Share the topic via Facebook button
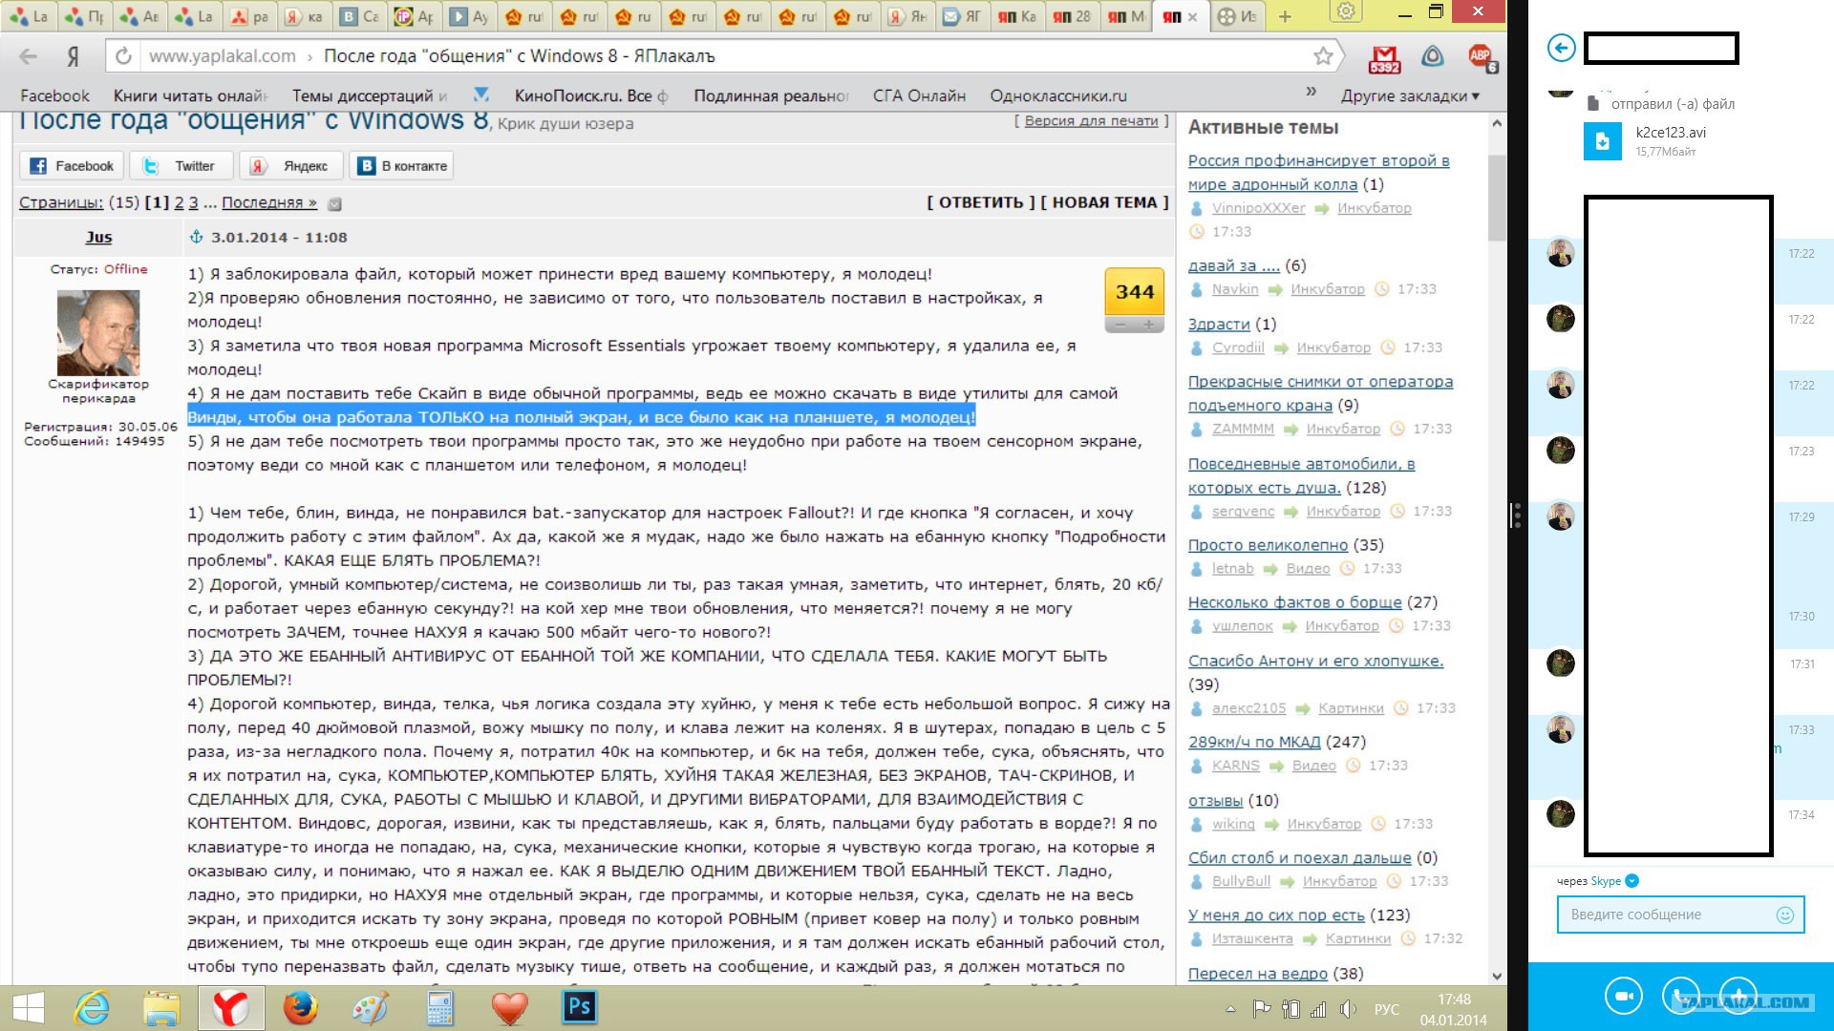This screenshot has width=1834, height=1031. 72,166
